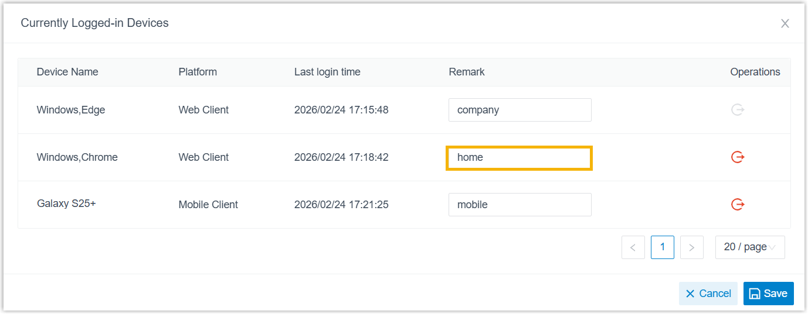Viewport: 808px width, 314px height.
Task: Click the Device Name column header
Action: point(67,72)
